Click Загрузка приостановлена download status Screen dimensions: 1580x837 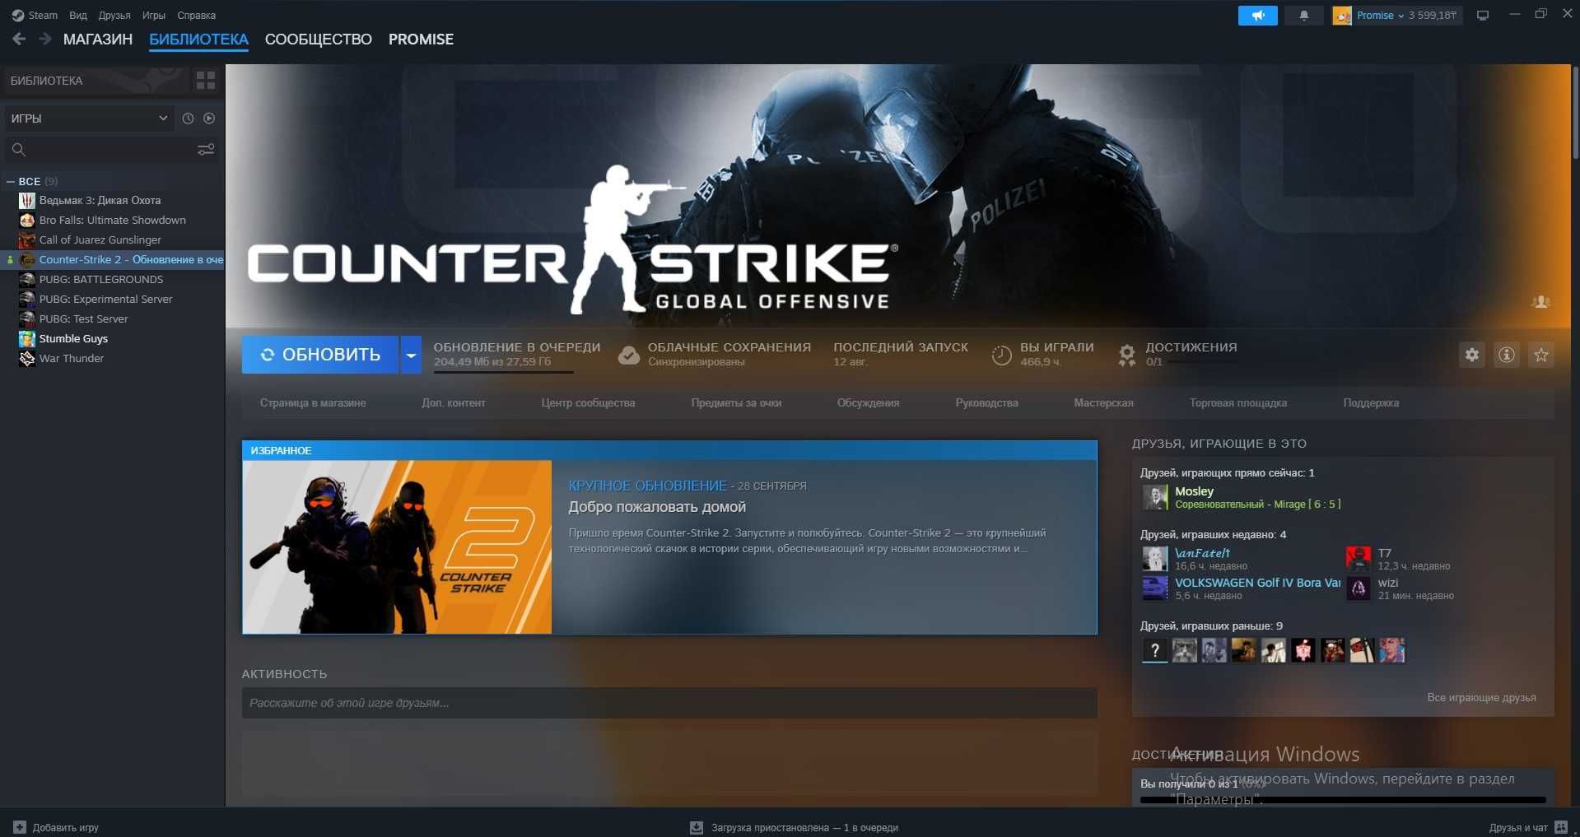[x=804, y=827]
